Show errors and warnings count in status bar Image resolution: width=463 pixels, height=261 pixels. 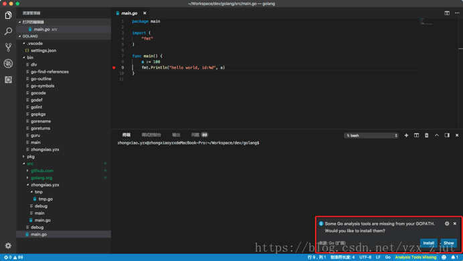(13, 257)
